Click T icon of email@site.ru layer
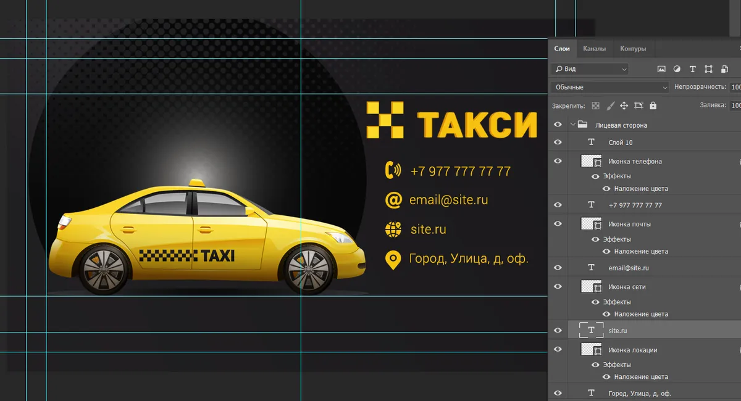The width and height of the screenshot is (741, 401). (591, 268)
